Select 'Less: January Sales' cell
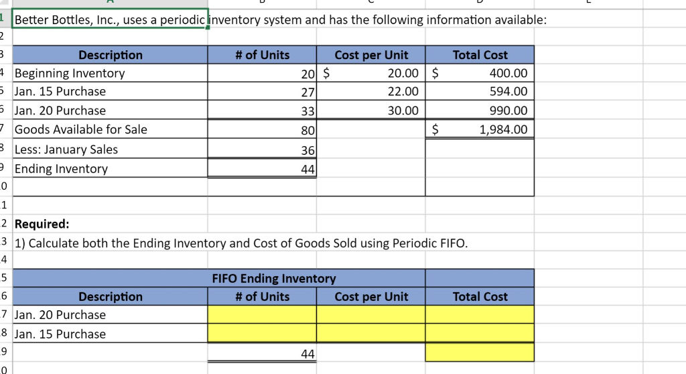Image resolution: width=686 pixels, height=374 pixels. click(110, 149)
